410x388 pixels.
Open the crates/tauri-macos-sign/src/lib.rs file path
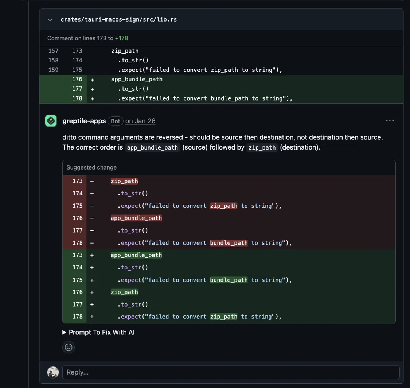pos(118,19)
